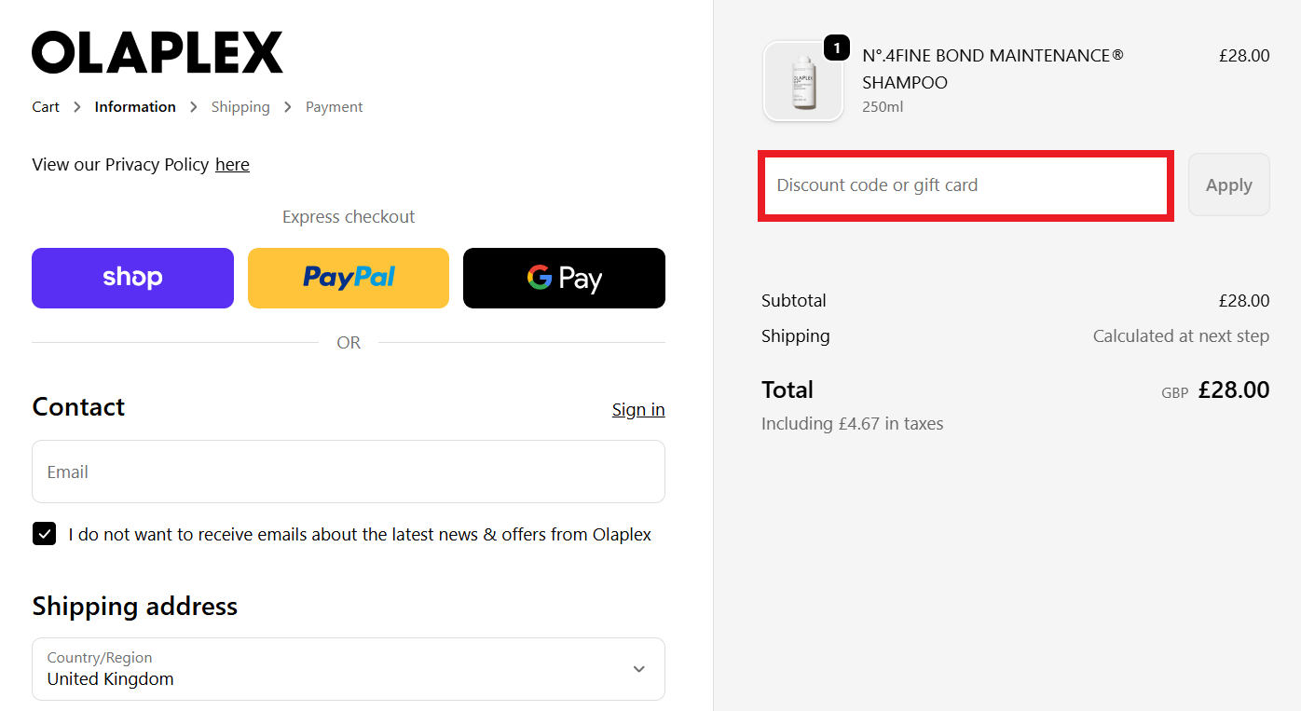1301x711 pixels.
Task: Choose PayPal express checkout
Action: (x=349, y=278)
